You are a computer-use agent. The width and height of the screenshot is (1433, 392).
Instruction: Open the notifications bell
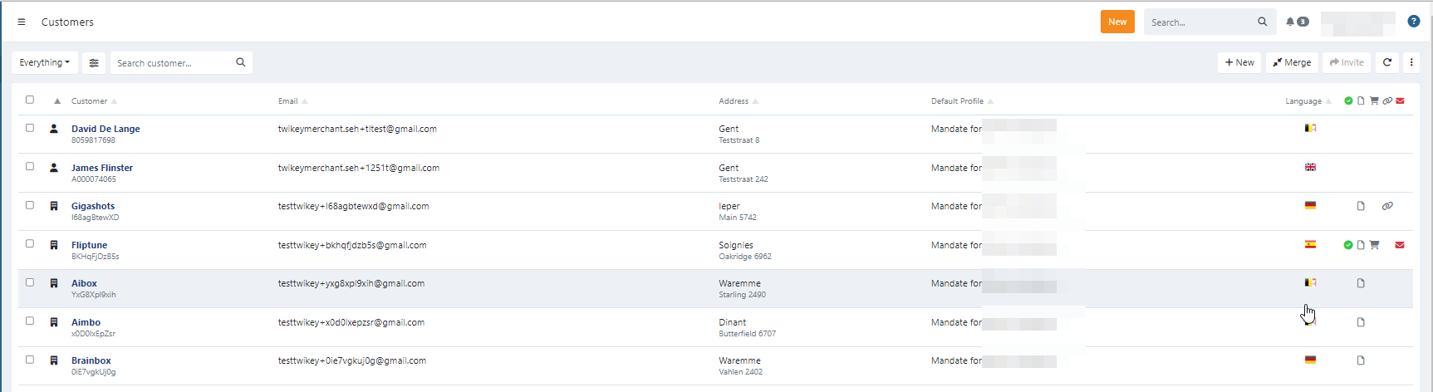[1290, 22]
